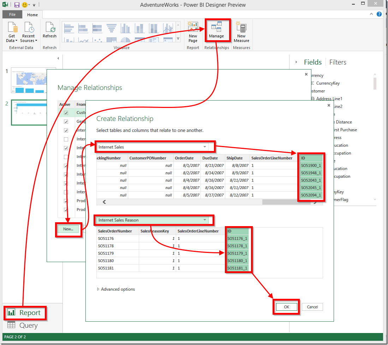Collapse the pages pane with the arrow
Viewport: 388px width, 345px height.
point(58,58)
